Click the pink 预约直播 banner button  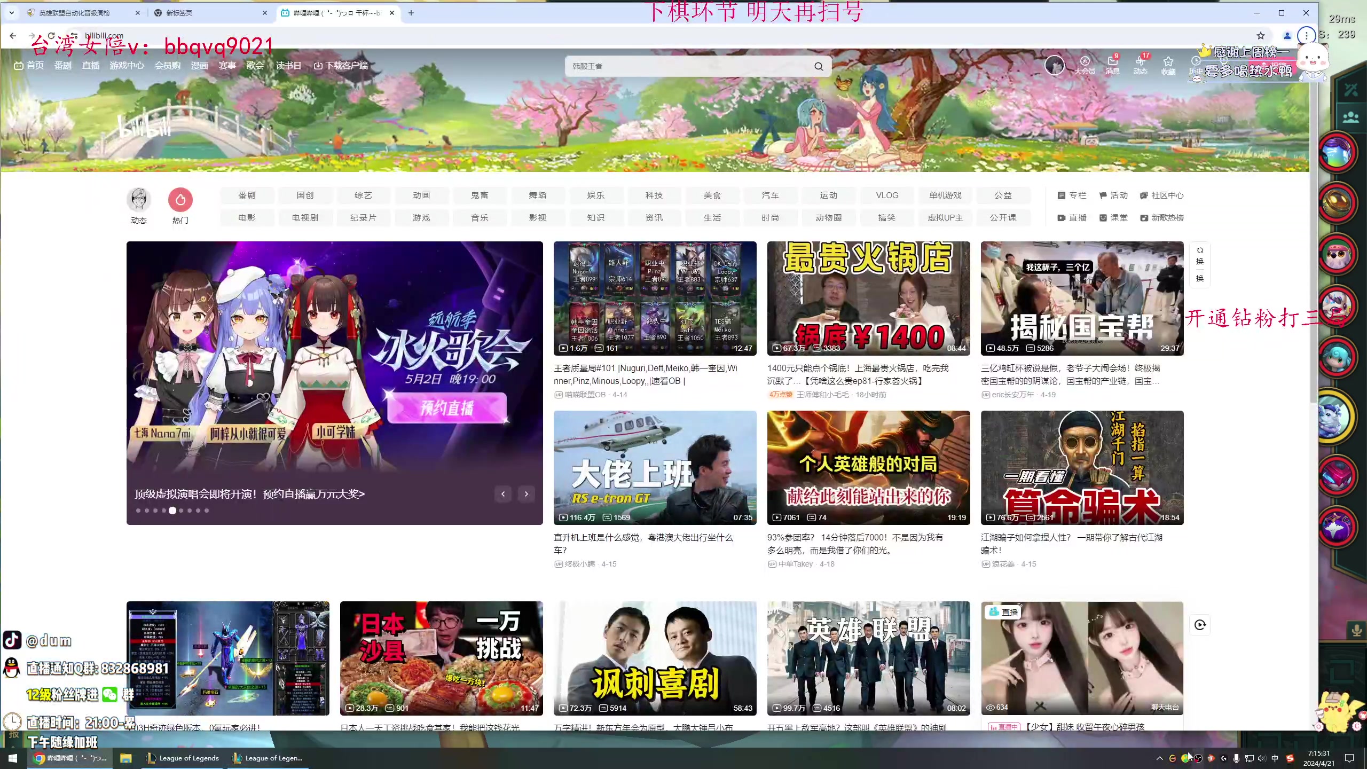[x=446, y=408]
